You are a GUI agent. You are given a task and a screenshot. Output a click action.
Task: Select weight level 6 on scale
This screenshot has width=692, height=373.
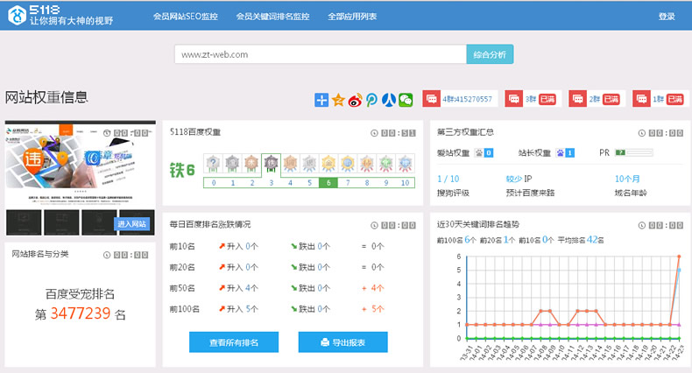328,182
